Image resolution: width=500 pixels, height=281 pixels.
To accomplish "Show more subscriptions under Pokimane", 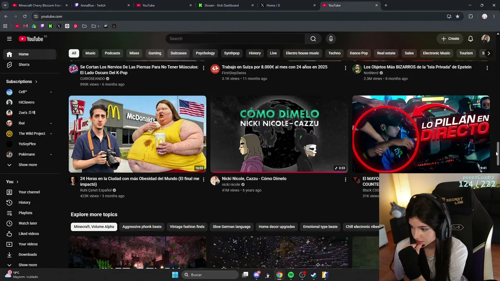I will pyautogui.click(x=28, y=165).
